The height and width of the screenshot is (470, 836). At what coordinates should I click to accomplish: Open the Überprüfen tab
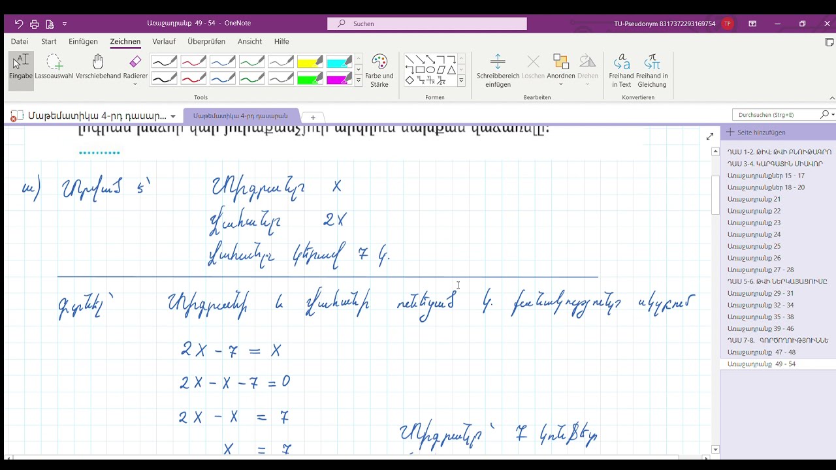(206, 41)
